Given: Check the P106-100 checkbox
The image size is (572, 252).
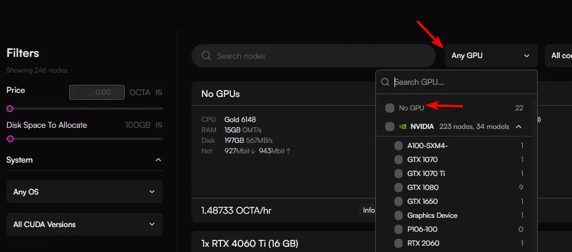Looking at the screenshot, I should pyautogui.click(x=399, y=229).
